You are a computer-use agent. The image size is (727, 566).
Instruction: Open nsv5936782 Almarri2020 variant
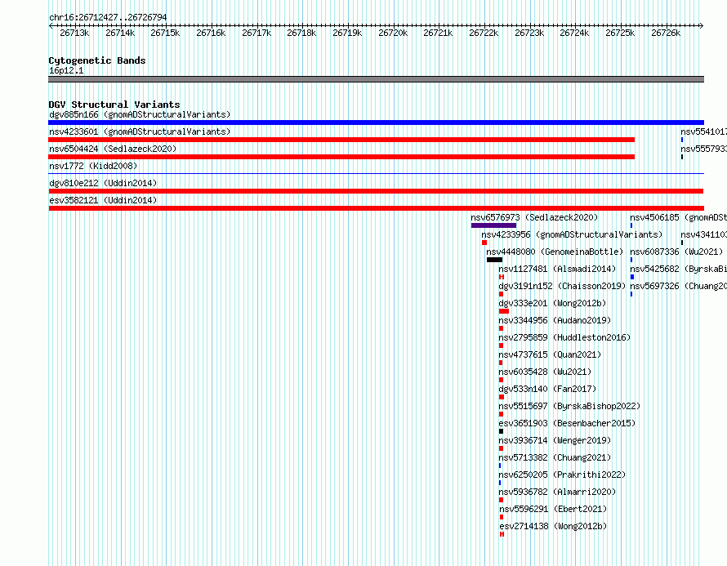(x=557, y=492)
